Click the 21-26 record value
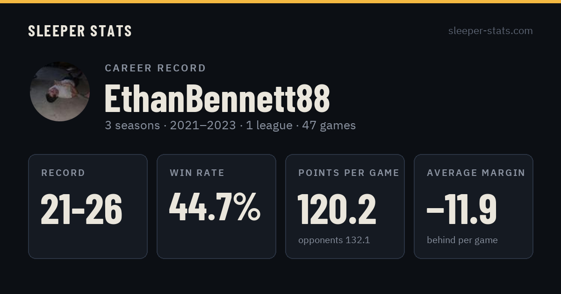 (81, 209)
